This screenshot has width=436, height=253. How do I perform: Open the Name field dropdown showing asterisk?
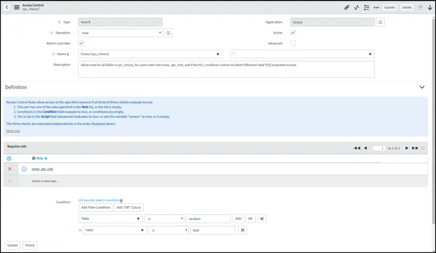[x=302, y=54]
